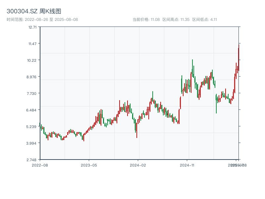Click the 12.71 y-axis label
265x199 pixels.
[32, 27]
